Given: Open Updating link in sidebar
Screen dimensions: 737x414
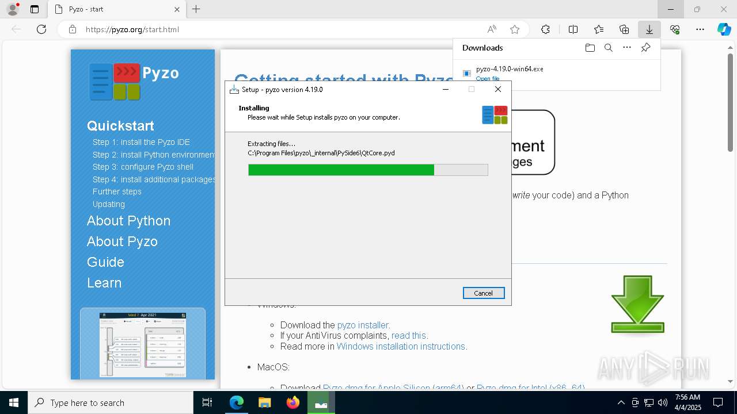Looking at the screenshot, I should point(109,204).
